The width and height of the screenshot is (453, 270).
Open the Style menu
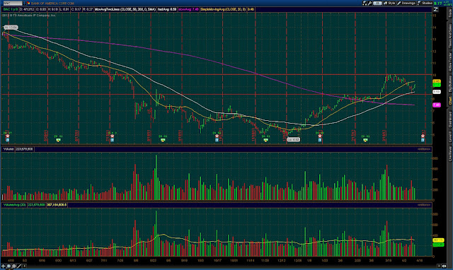tap(389, 3)
